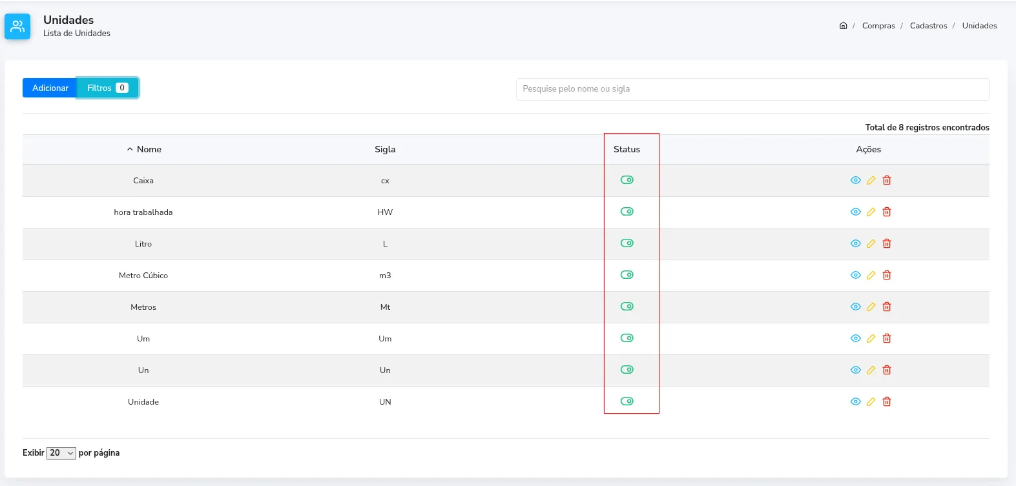Open the Cadastros breadcrumb

click(x=929, y=26)
